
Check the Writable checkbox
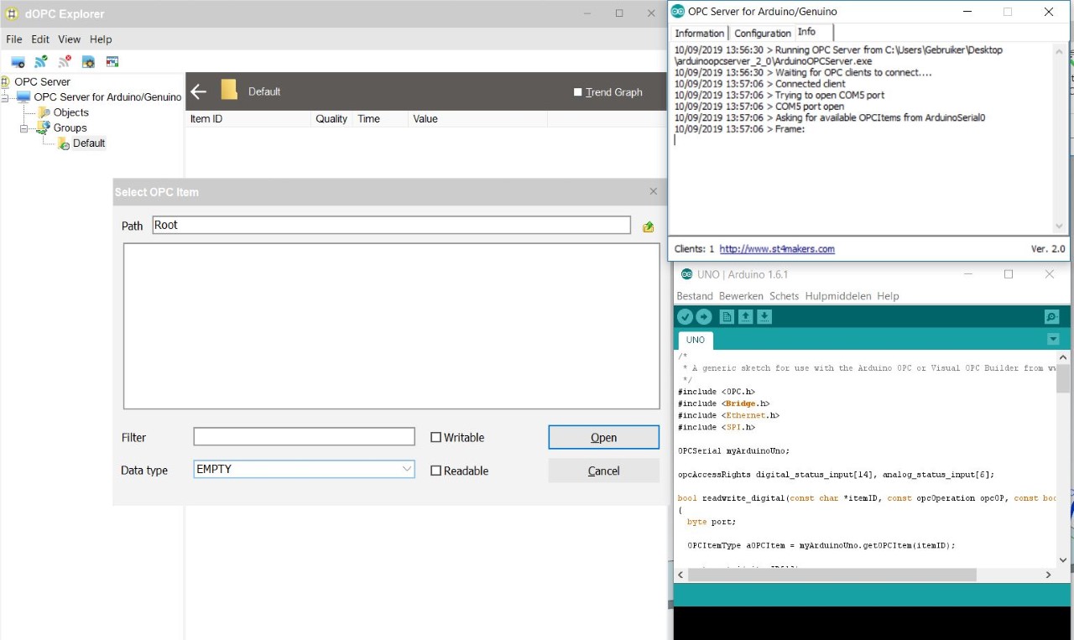[435, 437]
